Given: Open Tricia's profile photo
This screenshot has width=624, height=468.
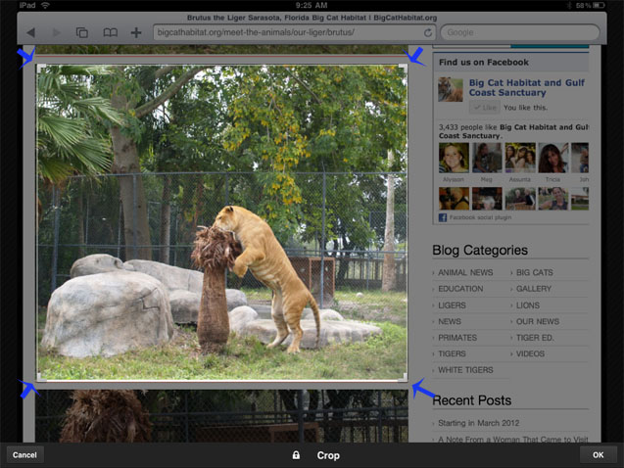Looking at the screenshot, I should (553, 158).
